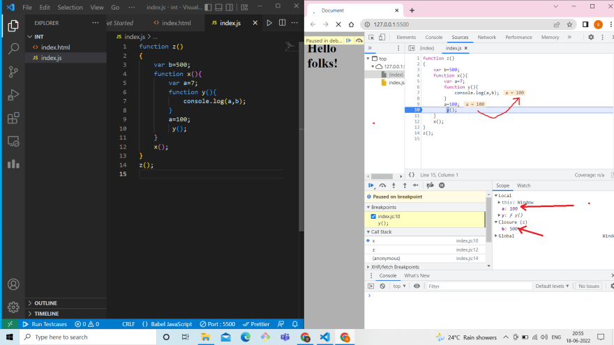
Task: Create a live expression with the eye icon
Action: 417,286
